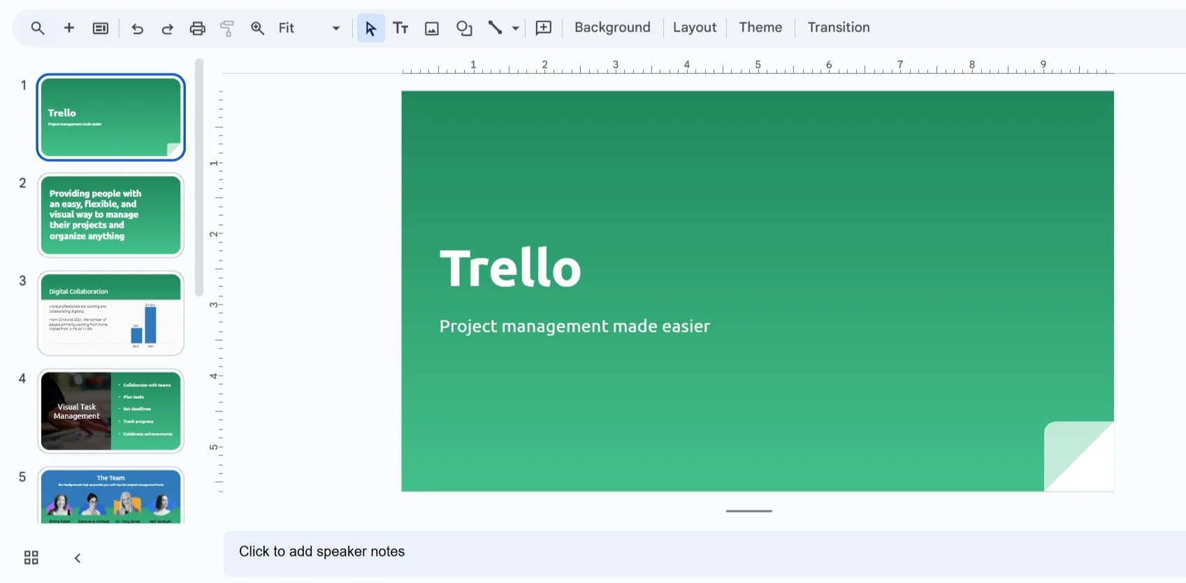
Task: Print the presentation
Action: point(198,28)
